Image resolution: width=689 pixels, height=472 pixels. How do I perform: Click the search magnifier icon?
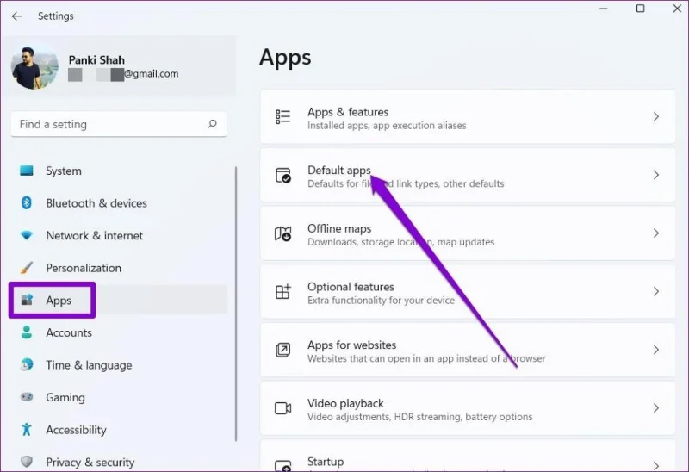[212, 124]
